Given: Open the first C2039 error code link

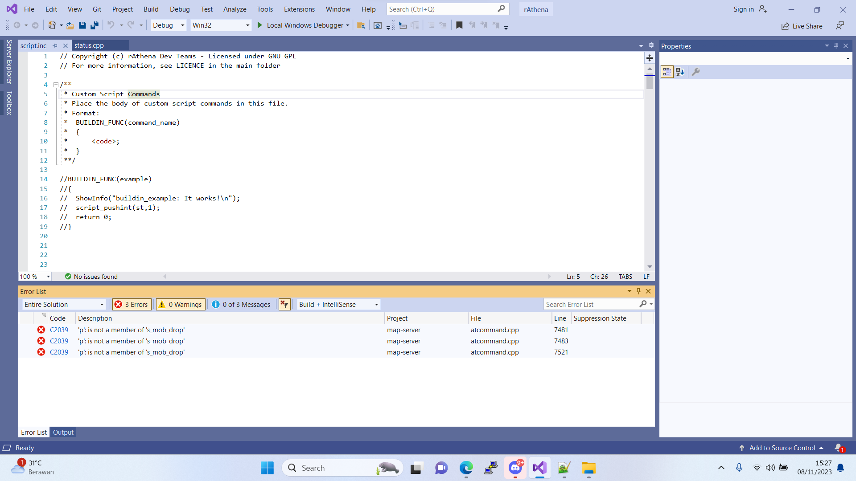Looking at the screenshot, I should coord(59,330).
